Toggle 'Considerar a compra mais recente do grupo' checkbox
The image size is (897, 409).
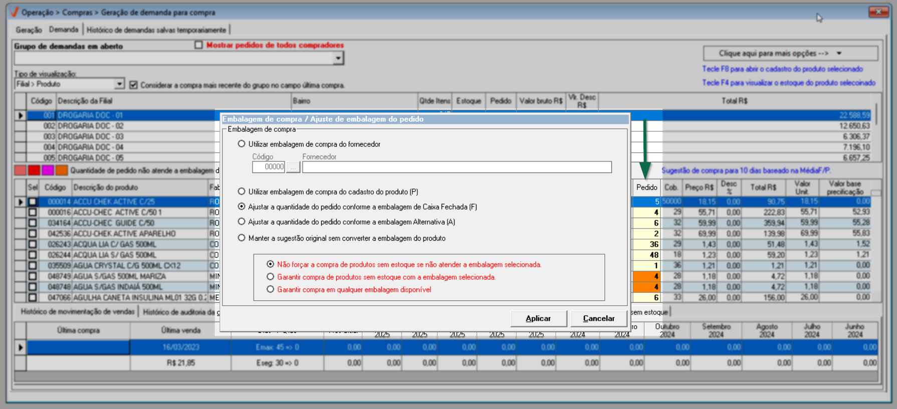point(133,85)
